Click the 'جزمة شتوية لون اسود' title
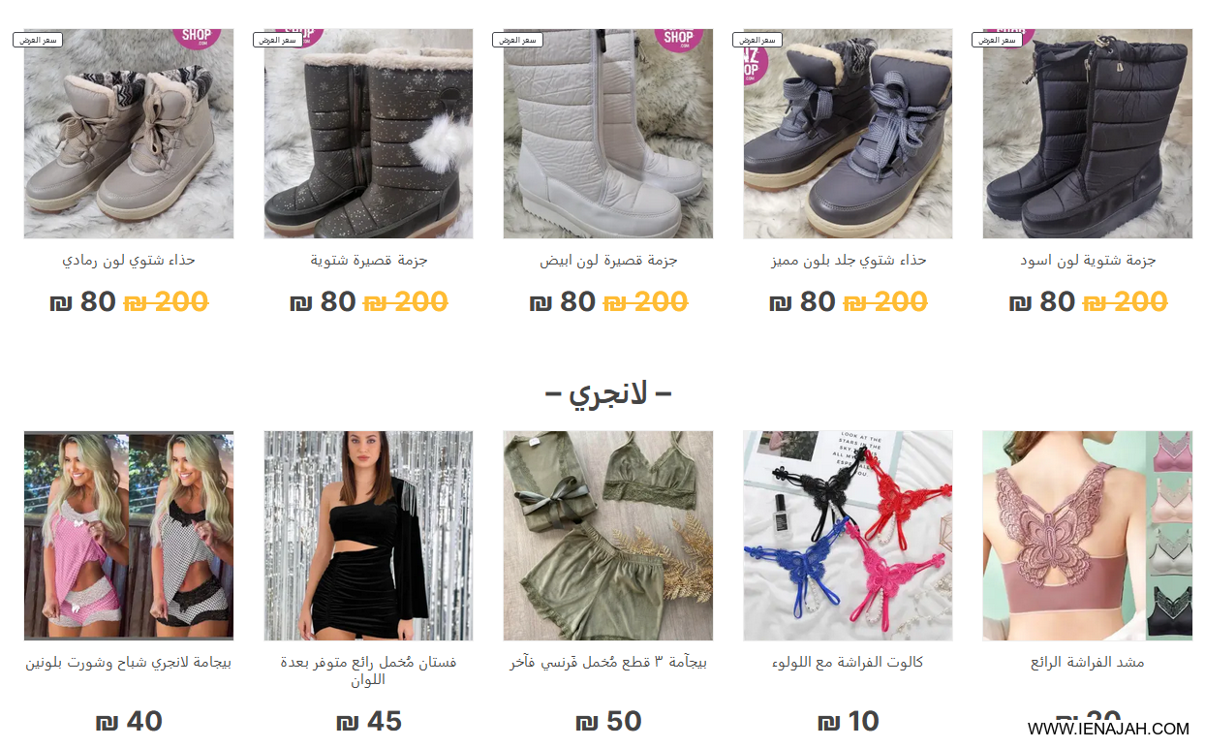This screenshot has height=748, width=1205. coord(1088,261)
